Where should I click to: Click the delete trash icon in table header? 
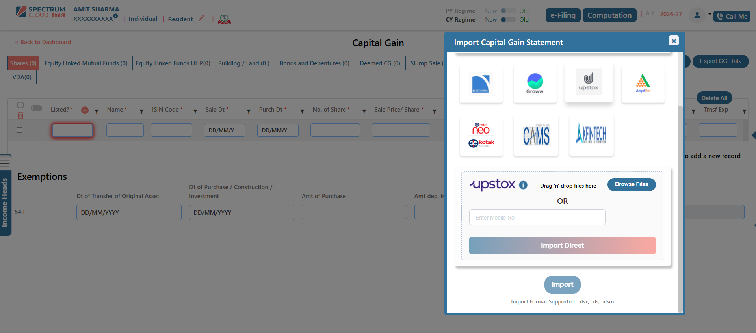pos(20,115)
